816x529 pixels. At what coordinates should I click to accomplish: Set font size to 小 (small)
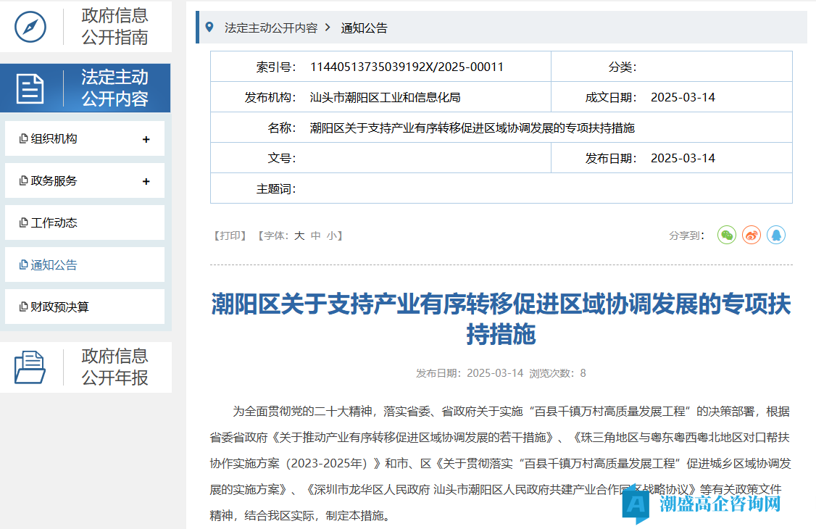pos(331,236)
